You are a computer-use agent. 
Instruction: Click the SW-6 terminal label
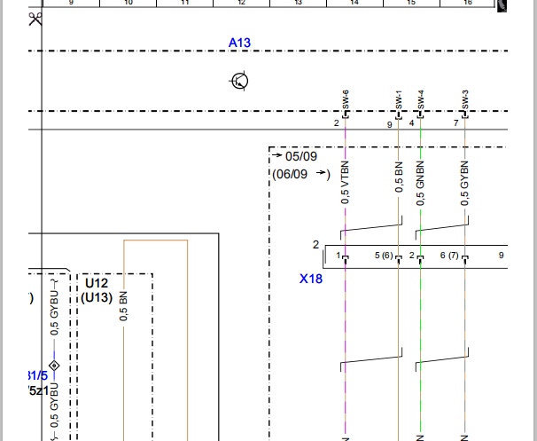(x=346, y=99)
